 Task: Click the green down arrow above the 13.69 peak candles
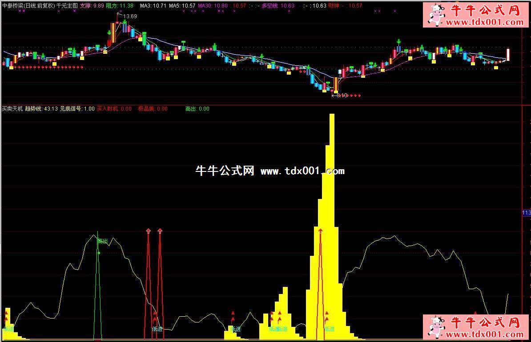pos(125,22)
